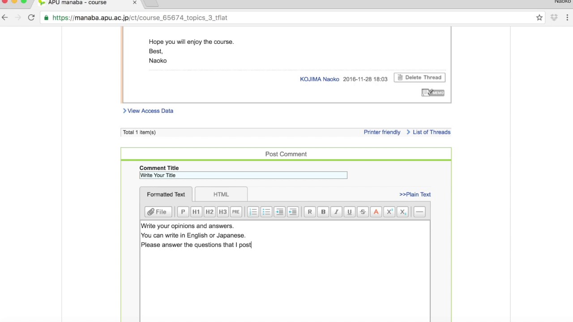Click the '2016-11-28 18:03' timestamp
The image size is (573, 322).
click(365, 79)
